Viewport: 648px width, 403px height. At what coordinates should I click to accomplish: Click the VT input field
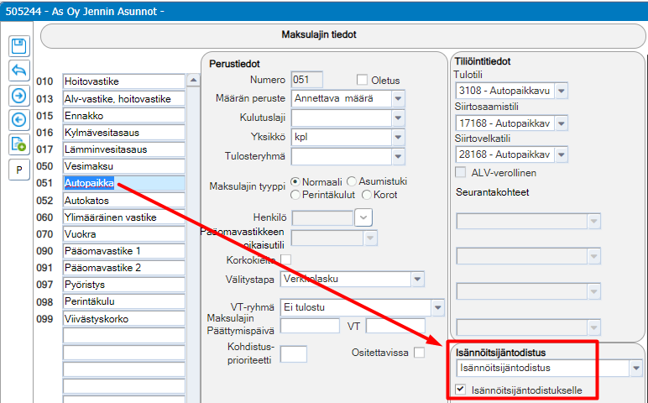click(x=395, y=326)
